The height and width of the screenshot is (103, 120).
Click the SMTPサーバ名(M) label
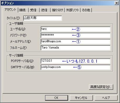23,67
